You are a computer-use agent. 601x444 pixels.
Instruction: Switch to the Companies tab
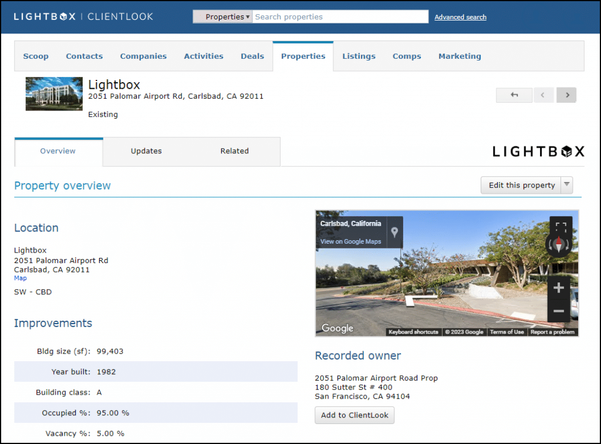click(143, 56)
